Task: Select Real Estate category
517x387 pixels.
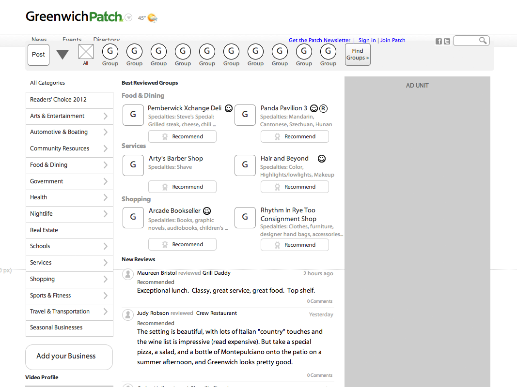Action: pyautogui.click(x=69, y=230)
